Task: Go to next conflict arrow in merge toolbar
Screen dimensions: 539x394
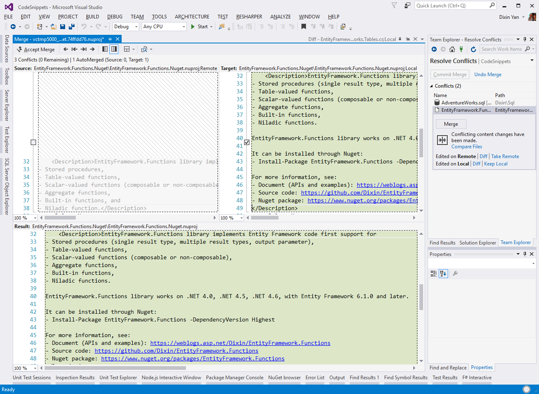Action: (92, 49)
